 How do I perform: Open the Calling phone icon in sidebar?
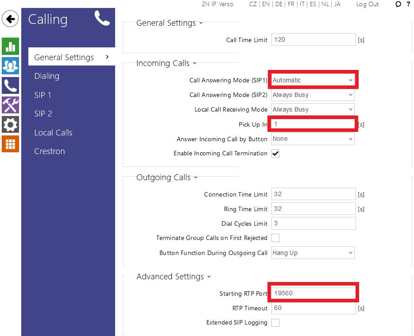[x=10, y=85]
